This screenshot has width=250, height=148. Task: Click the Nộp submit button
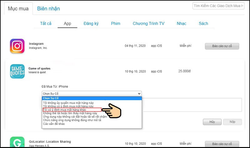232,122
